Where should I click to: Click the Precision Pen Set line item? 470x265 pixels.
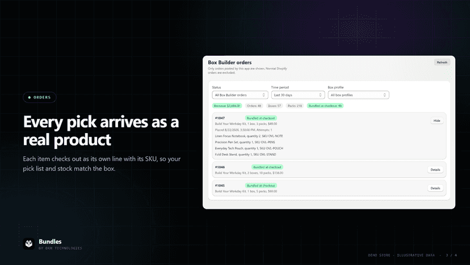245,142
